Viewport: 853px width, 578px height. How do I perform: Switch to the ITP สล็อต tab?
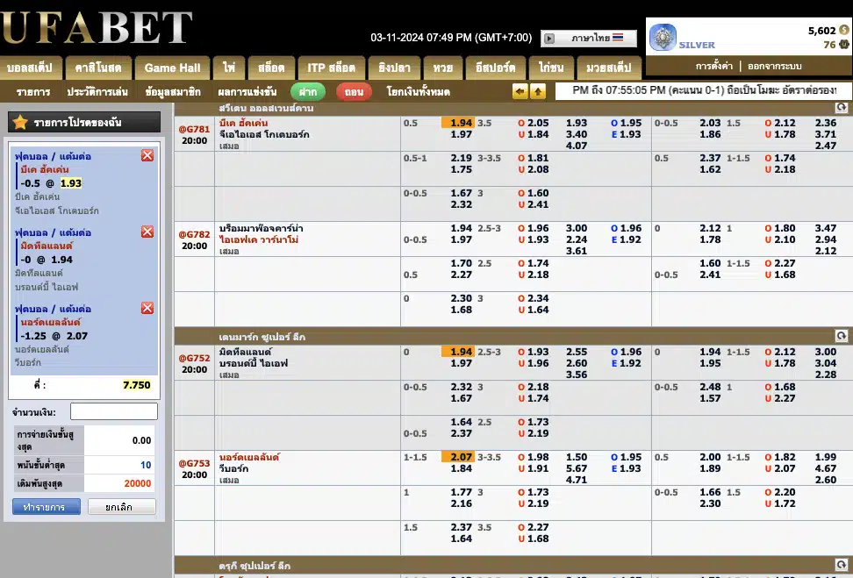point(331,68)
